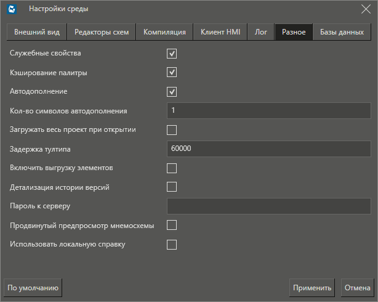The height and width of the screenshot is (302, 378).
Task: Click the Пароль к серверу input field
Action: pos(268,206)
